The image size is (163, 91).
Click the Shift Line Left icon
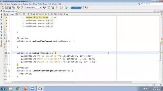click(52, 14)
